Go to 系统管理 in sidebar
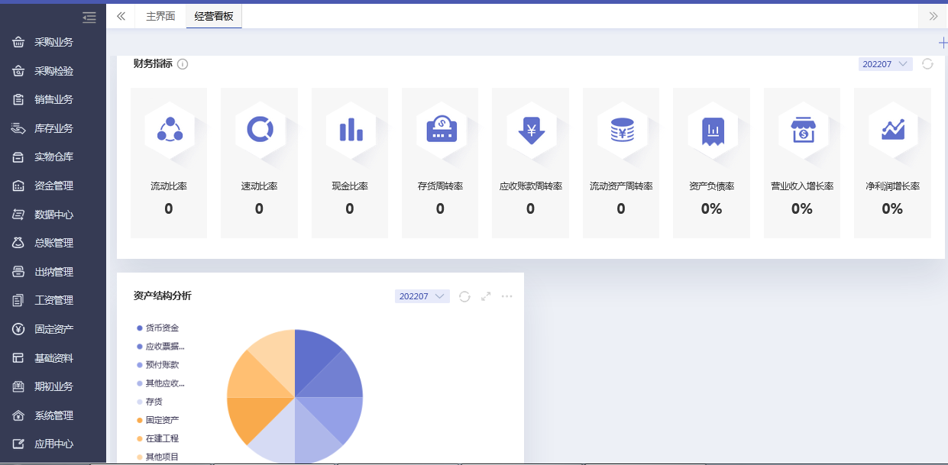This screenshot has height=465, width=948. point(53,415)
